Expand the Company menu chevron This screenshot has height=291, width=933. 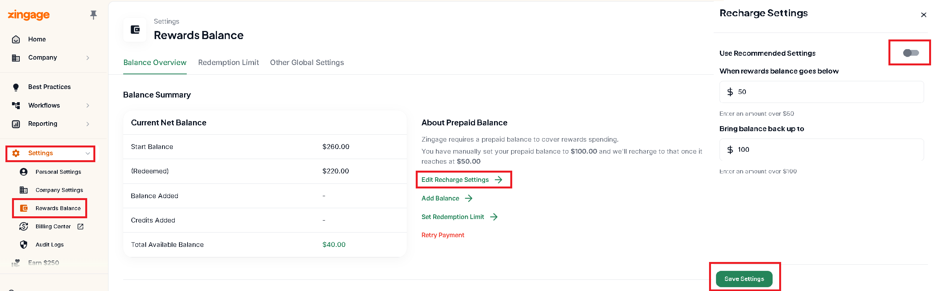(x=88, y=58)
